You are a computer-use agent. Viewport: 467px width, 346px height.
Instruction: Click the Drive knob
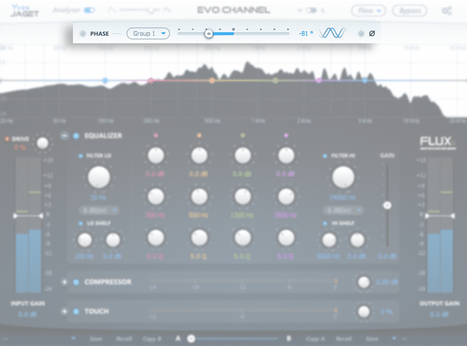point(42,143)
